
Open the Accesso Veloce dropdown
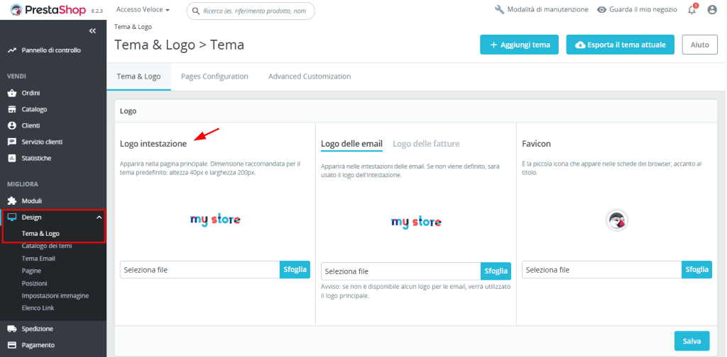[143, 9]
